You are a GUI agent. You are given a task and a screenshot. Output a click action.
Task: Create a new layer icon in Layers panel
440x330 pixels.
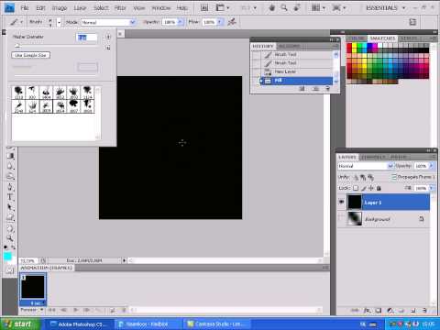click(413, 311)
